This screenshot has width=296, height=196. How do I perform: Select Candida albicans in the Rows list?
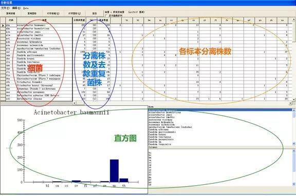tap(159, 129)
